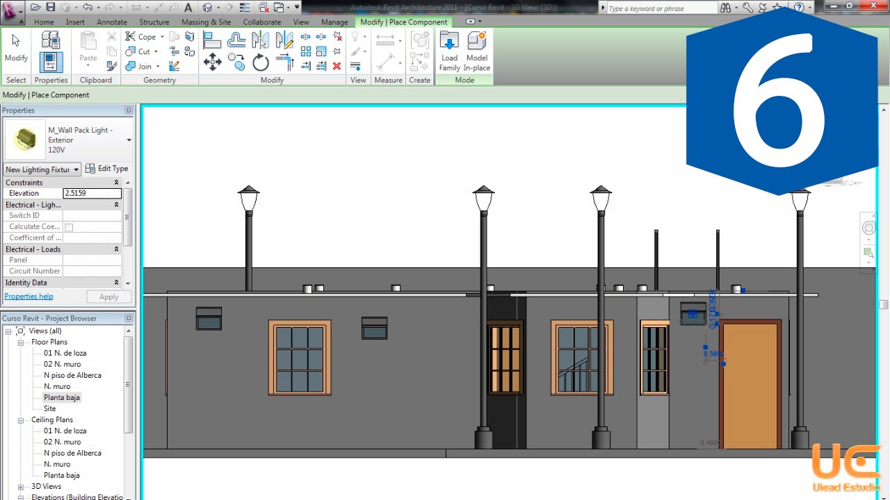890x500 pixels.
Task: Choose the Move tool with four arrows
Action: pos(212,63)
